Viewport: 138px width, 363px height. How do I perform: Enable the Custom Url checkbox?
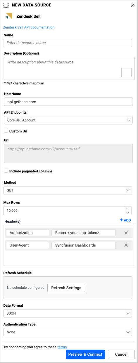[x=6, y=131]
